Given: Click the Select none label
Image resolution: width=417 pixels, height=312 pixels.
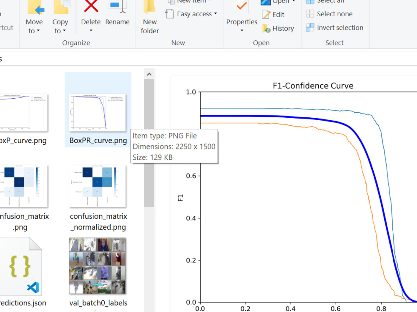Looking at the screenshot, I should (334, 14).
